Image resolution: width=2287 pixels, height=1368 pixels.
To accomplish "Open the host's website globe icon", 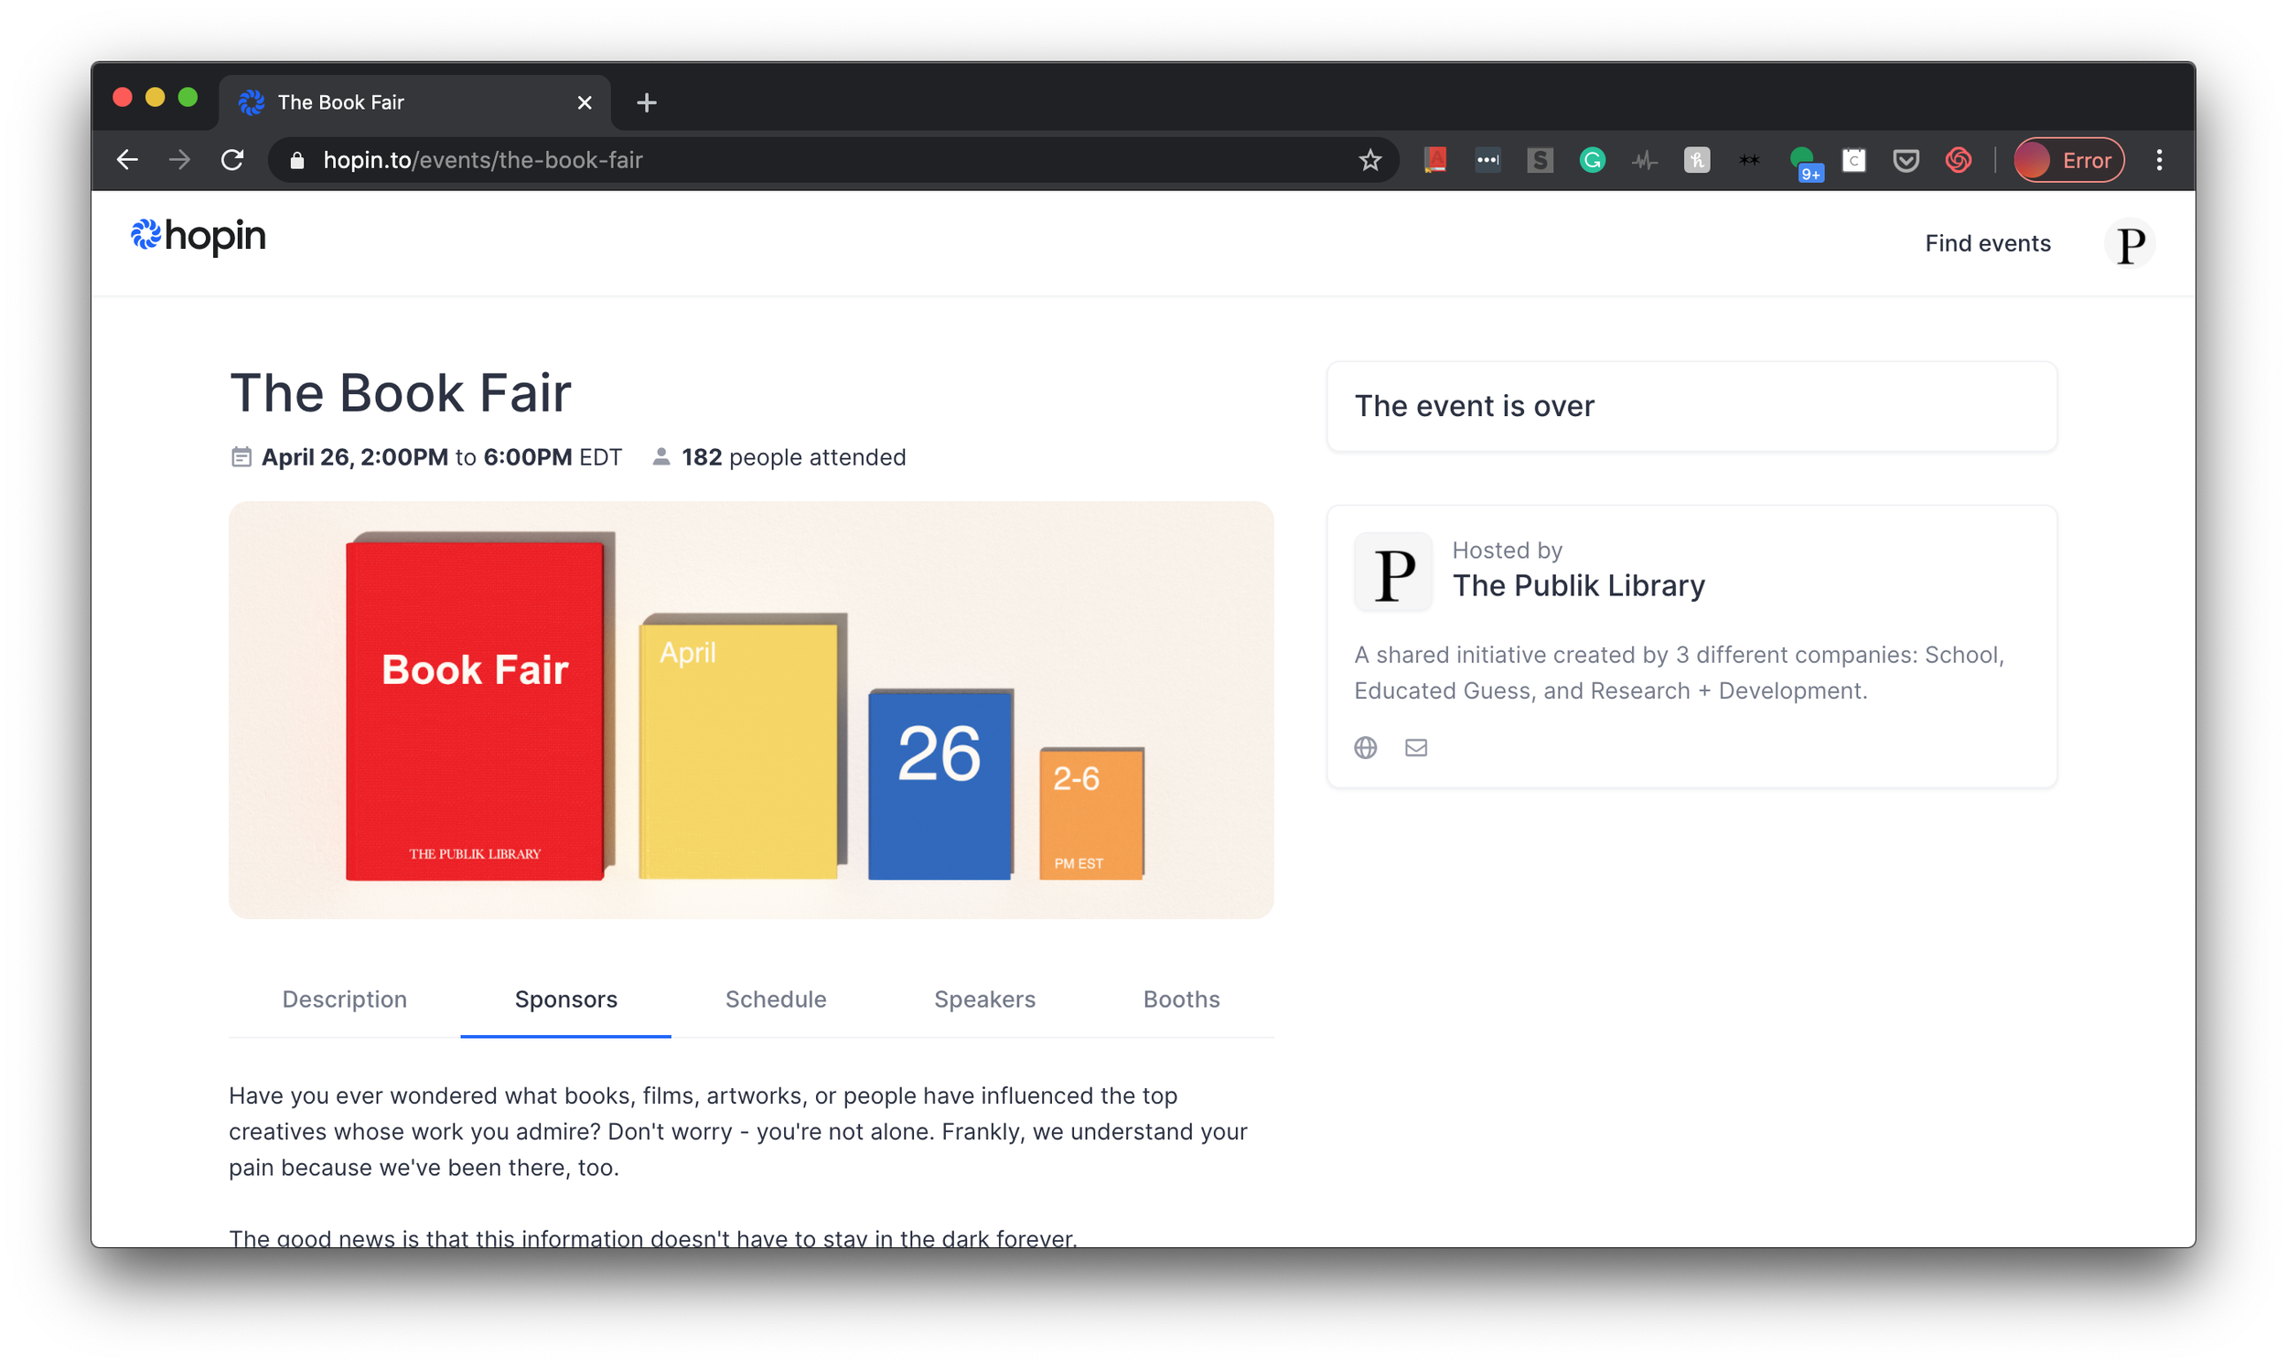I will tap(1365, 748).
